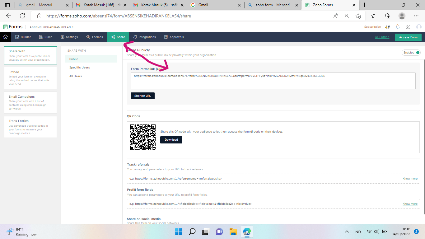
Task: Open the browser profile icon
Action: (x=402, y=16)
